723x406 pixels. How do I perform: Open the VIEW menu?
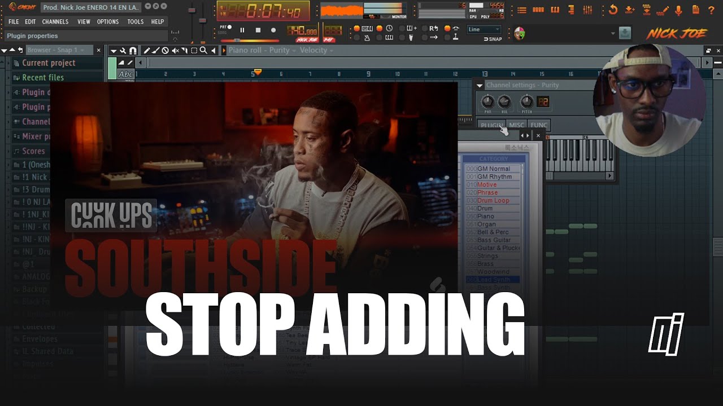(x=84, y=21)
